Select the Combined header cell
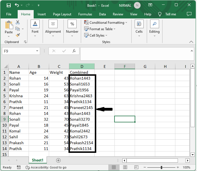This screenshot has height=171, width=197. pyautogui.click(x=82, y=72)
